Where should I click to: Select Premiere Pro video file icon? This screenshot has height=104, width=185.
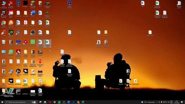(x=69, y=5)
